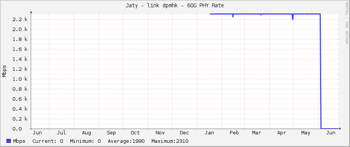Click the earliest 'Jun' label starting the x-axis

click(37, 133)
